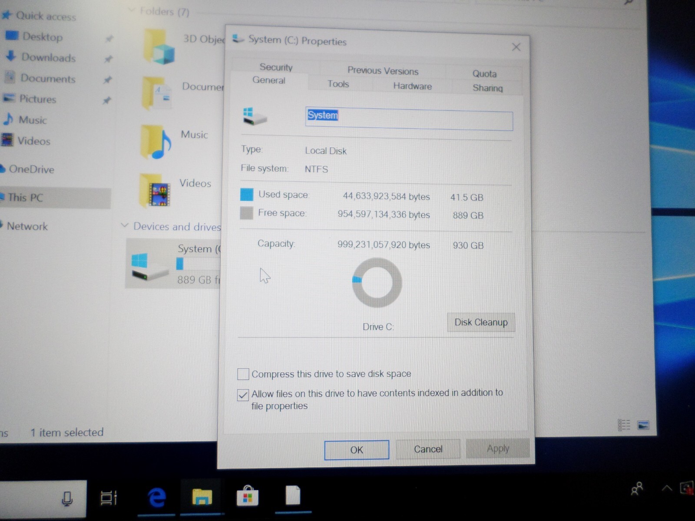This screenshot has height=521, width=695.
Task: Switch Explorer to large icons view
Action: pos(643,425)
